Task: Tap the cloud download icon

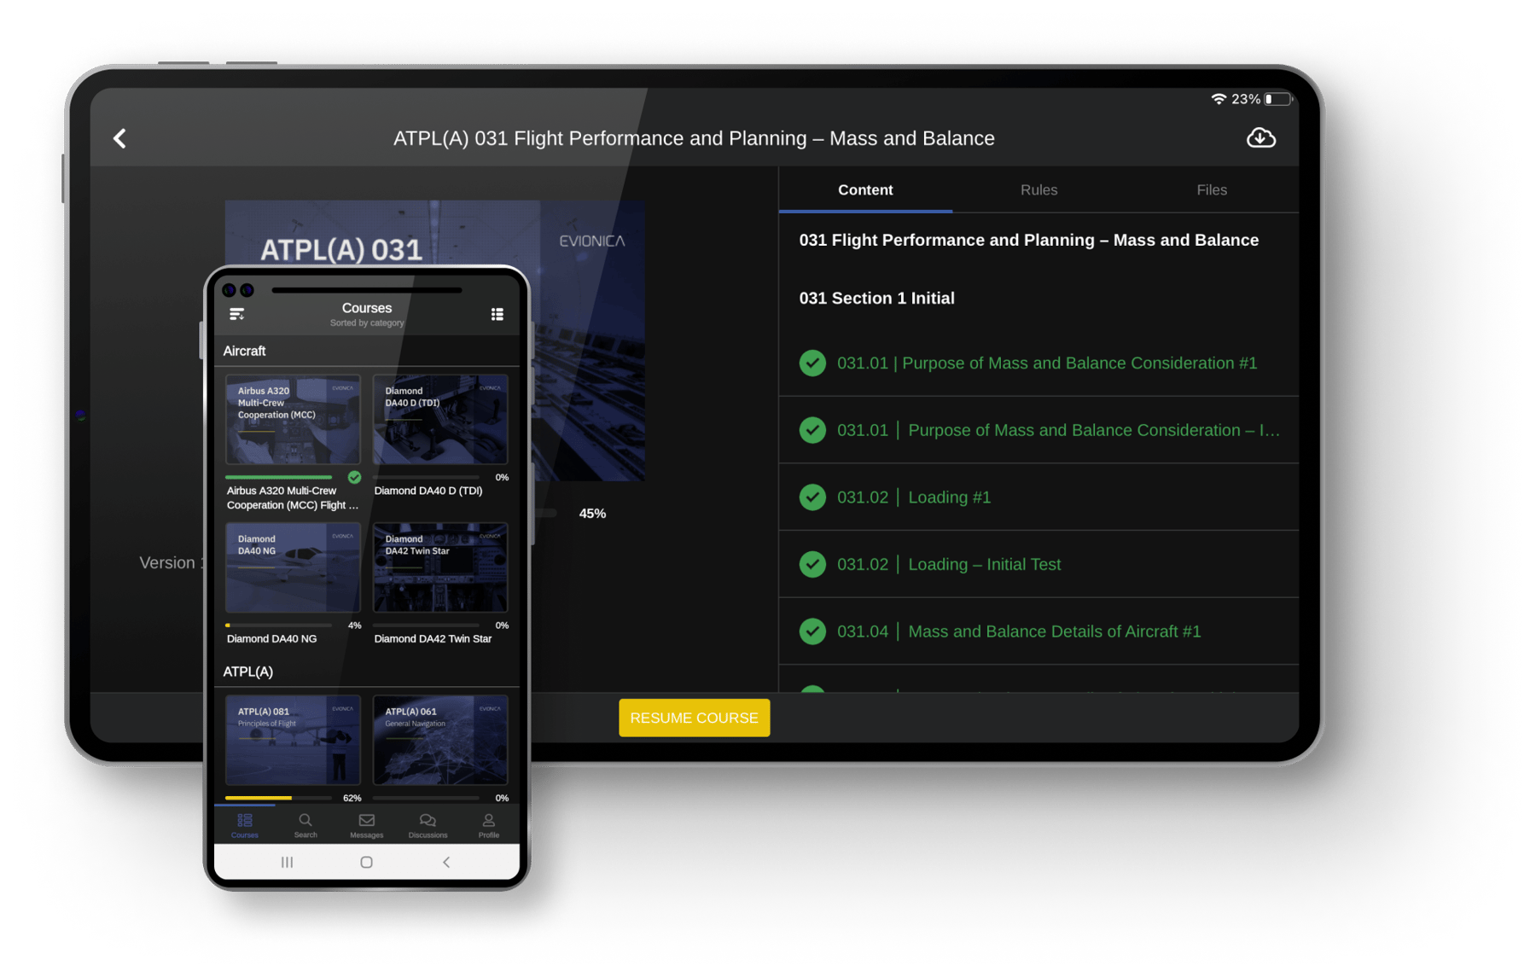Action: click(1260, 138)
